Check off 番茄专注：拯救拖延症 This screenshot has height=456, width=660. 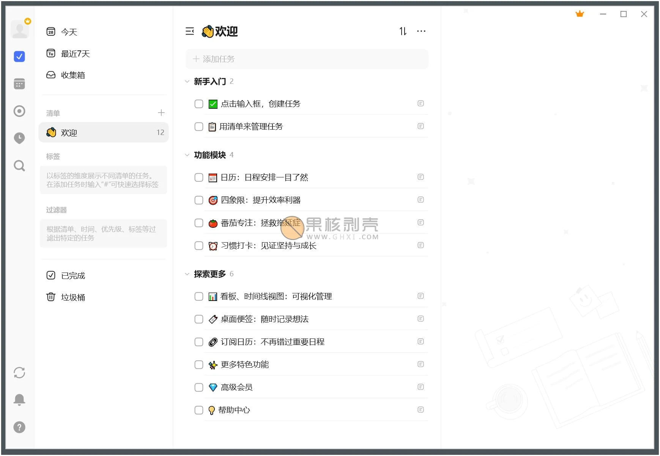click(199, 223)
